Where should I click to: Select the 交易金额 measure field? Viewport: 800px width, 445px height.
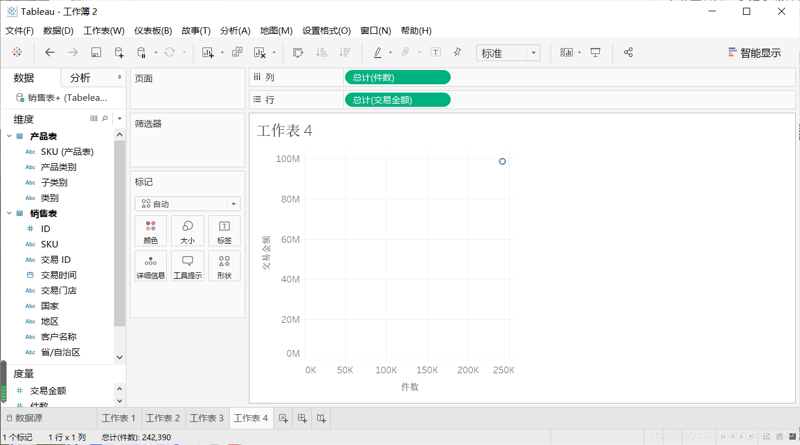click(x=48, y=390)
